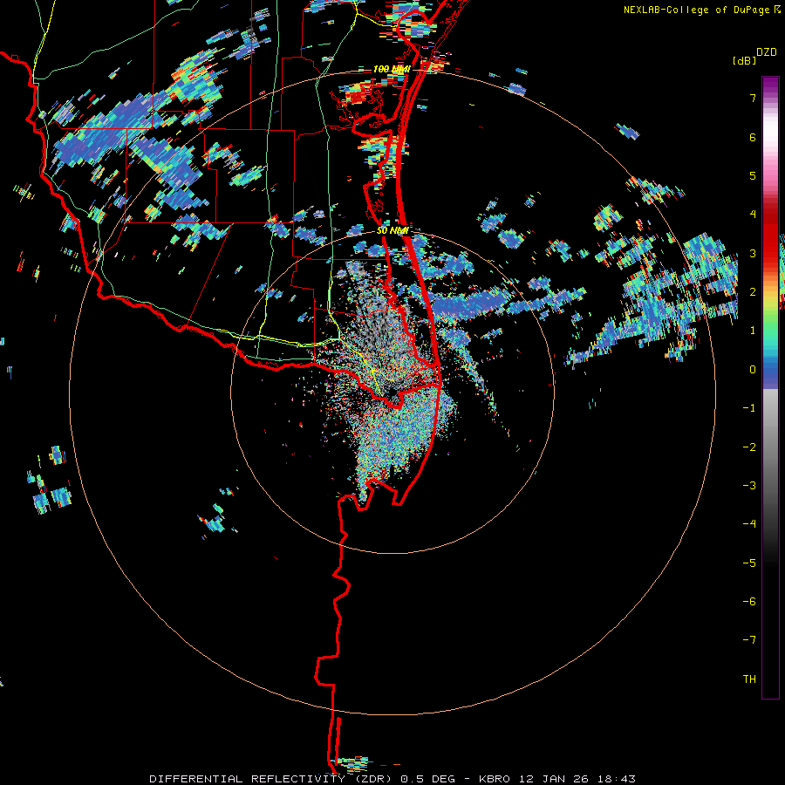Click the [dB] unit label
This screenshot has height=785, width=785.
tap(744, 60)
